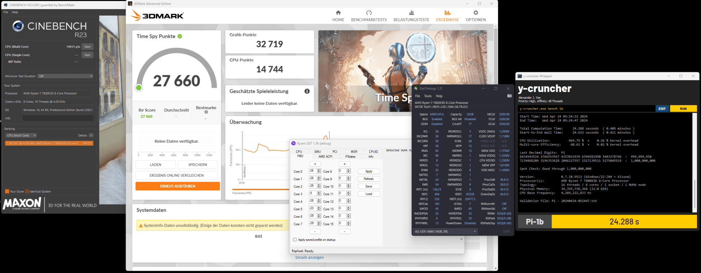This screenshot has height=273, width=701.
Task: Click Cinebench Info input field
Action: tap(58, 118)
